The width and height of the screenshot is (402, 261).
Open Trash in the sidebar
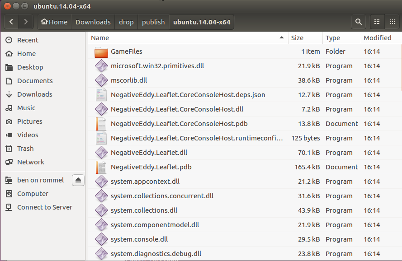[x=25, y=149]
